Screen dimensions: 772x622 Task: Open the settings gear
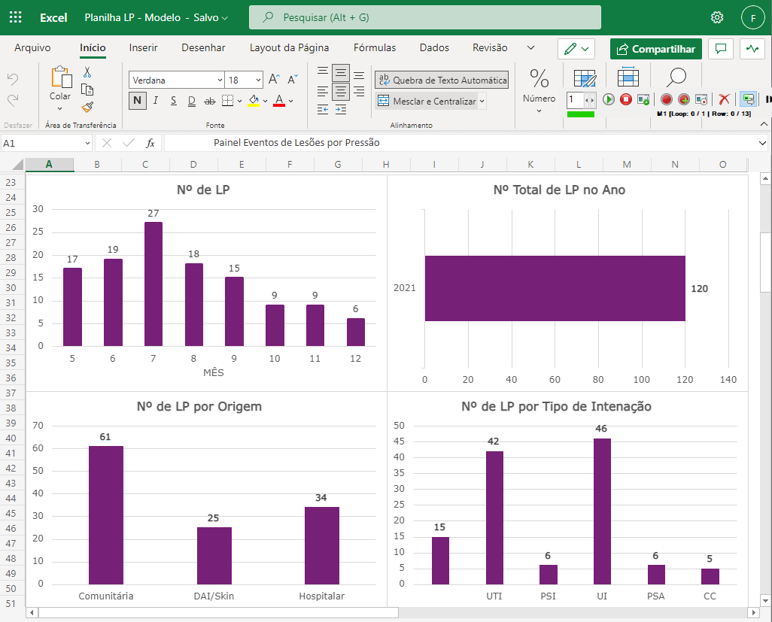tap(717, 18)
